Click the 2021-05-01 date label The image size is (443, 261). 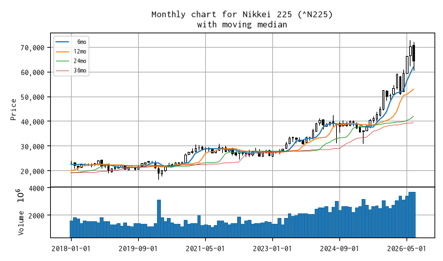[x=205, y=249]
